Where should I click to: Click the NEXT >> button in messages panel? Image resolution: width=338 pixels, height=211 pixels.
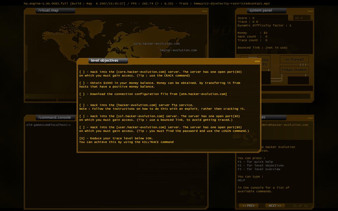click(x=275, y=206)
